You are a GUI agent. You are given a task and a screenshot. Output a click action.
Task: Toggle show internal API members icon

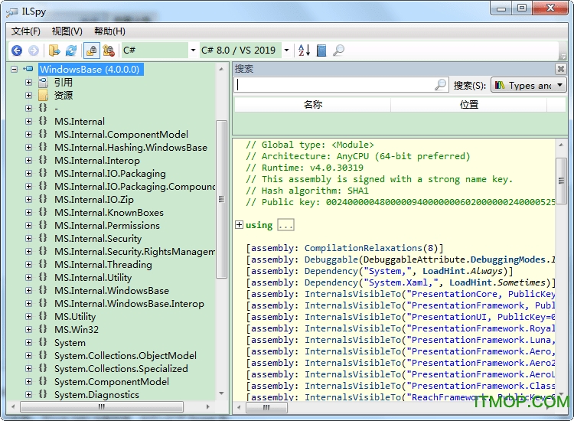point(109,51)
